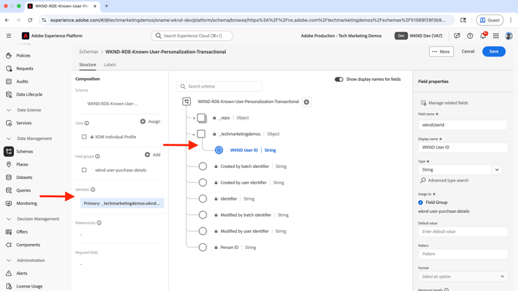This screenshot has width=518, height=291.
Task: Click plus icon next to schema root
Action: pos(307,102)
